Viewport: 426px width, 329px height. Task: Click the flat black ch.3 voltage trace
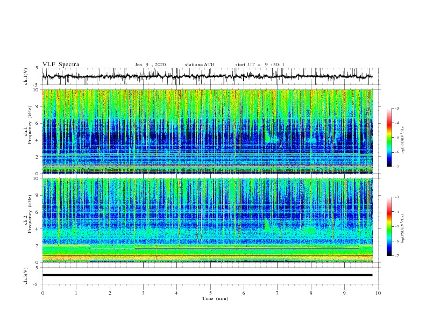207,275
